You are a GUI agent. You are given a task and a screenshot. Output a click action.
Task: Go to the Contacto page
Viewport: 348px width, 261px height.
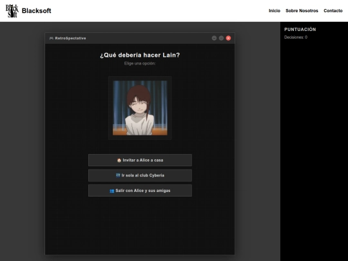coord(333,11)
